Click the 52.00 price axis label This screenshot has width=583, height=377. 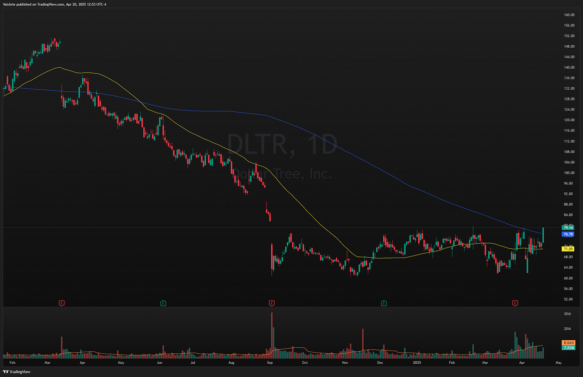tap(569, 299)
